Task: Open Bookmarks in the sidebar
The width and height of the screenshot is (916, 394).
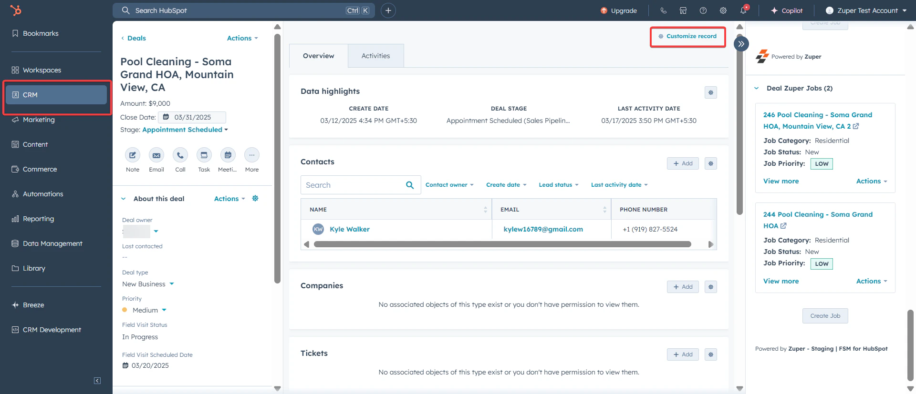Action: coord(35,33)
